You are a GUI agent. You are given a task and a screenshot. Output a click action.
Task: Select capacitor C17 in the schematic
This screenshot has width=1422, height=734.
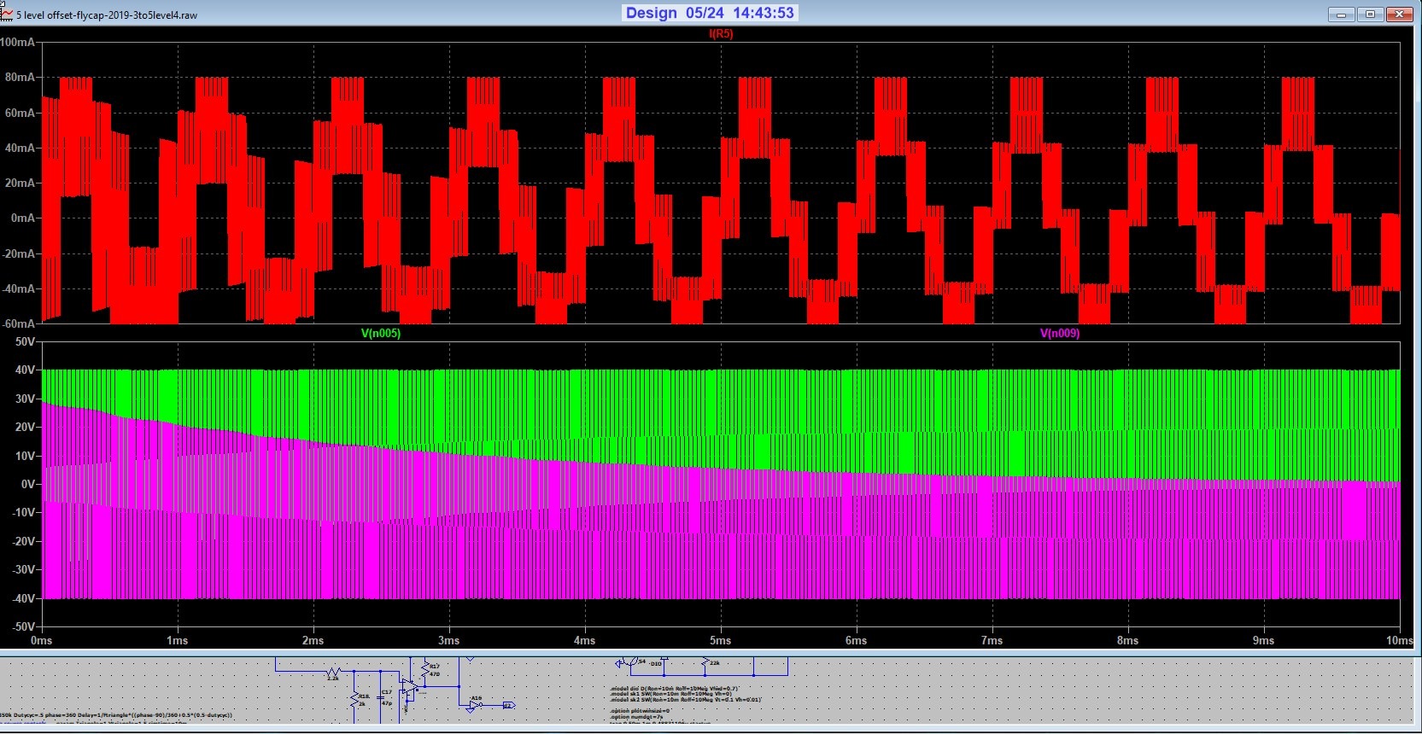coord(381,697)
